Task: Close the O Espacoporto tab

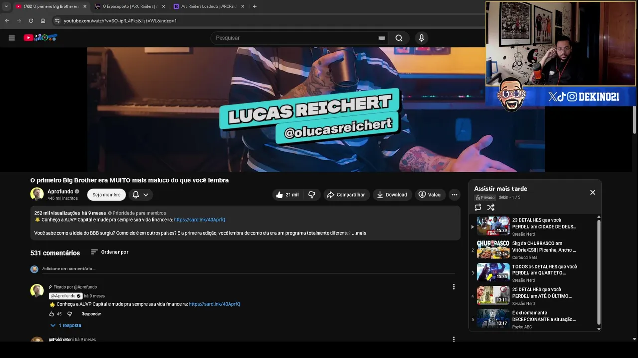Action: pyautogui.click(x=163, y=6)
